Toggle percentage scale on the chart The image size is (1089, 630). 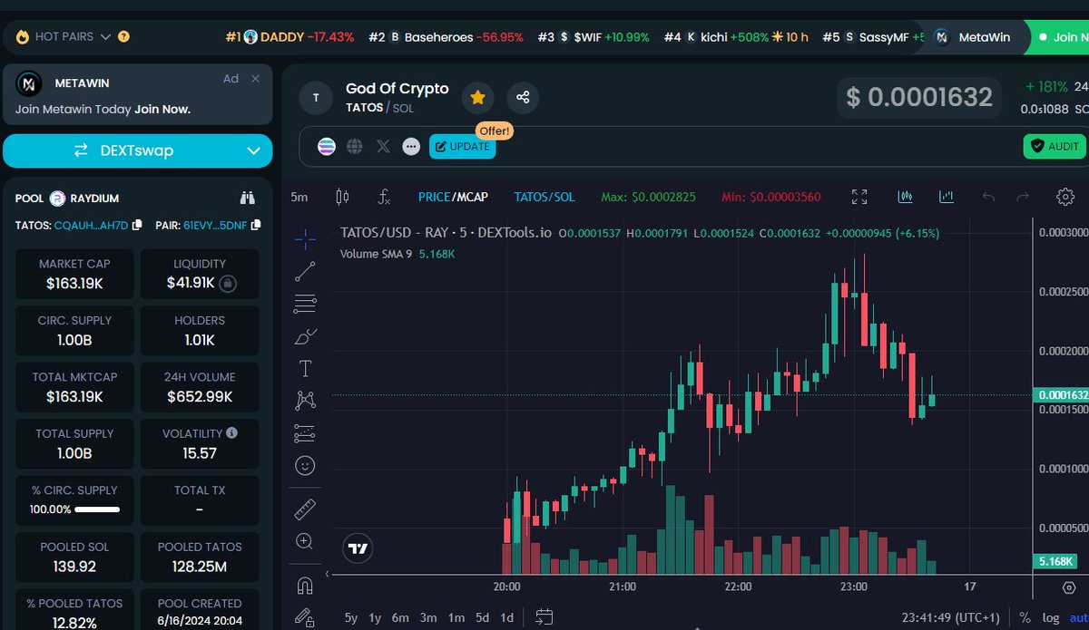[x=1025, y=617]
